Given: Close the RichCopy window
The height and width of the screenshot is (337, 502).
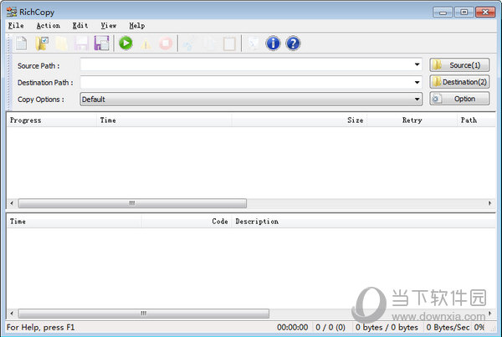Looking at the screenshot, I should [x=485, y=13].
